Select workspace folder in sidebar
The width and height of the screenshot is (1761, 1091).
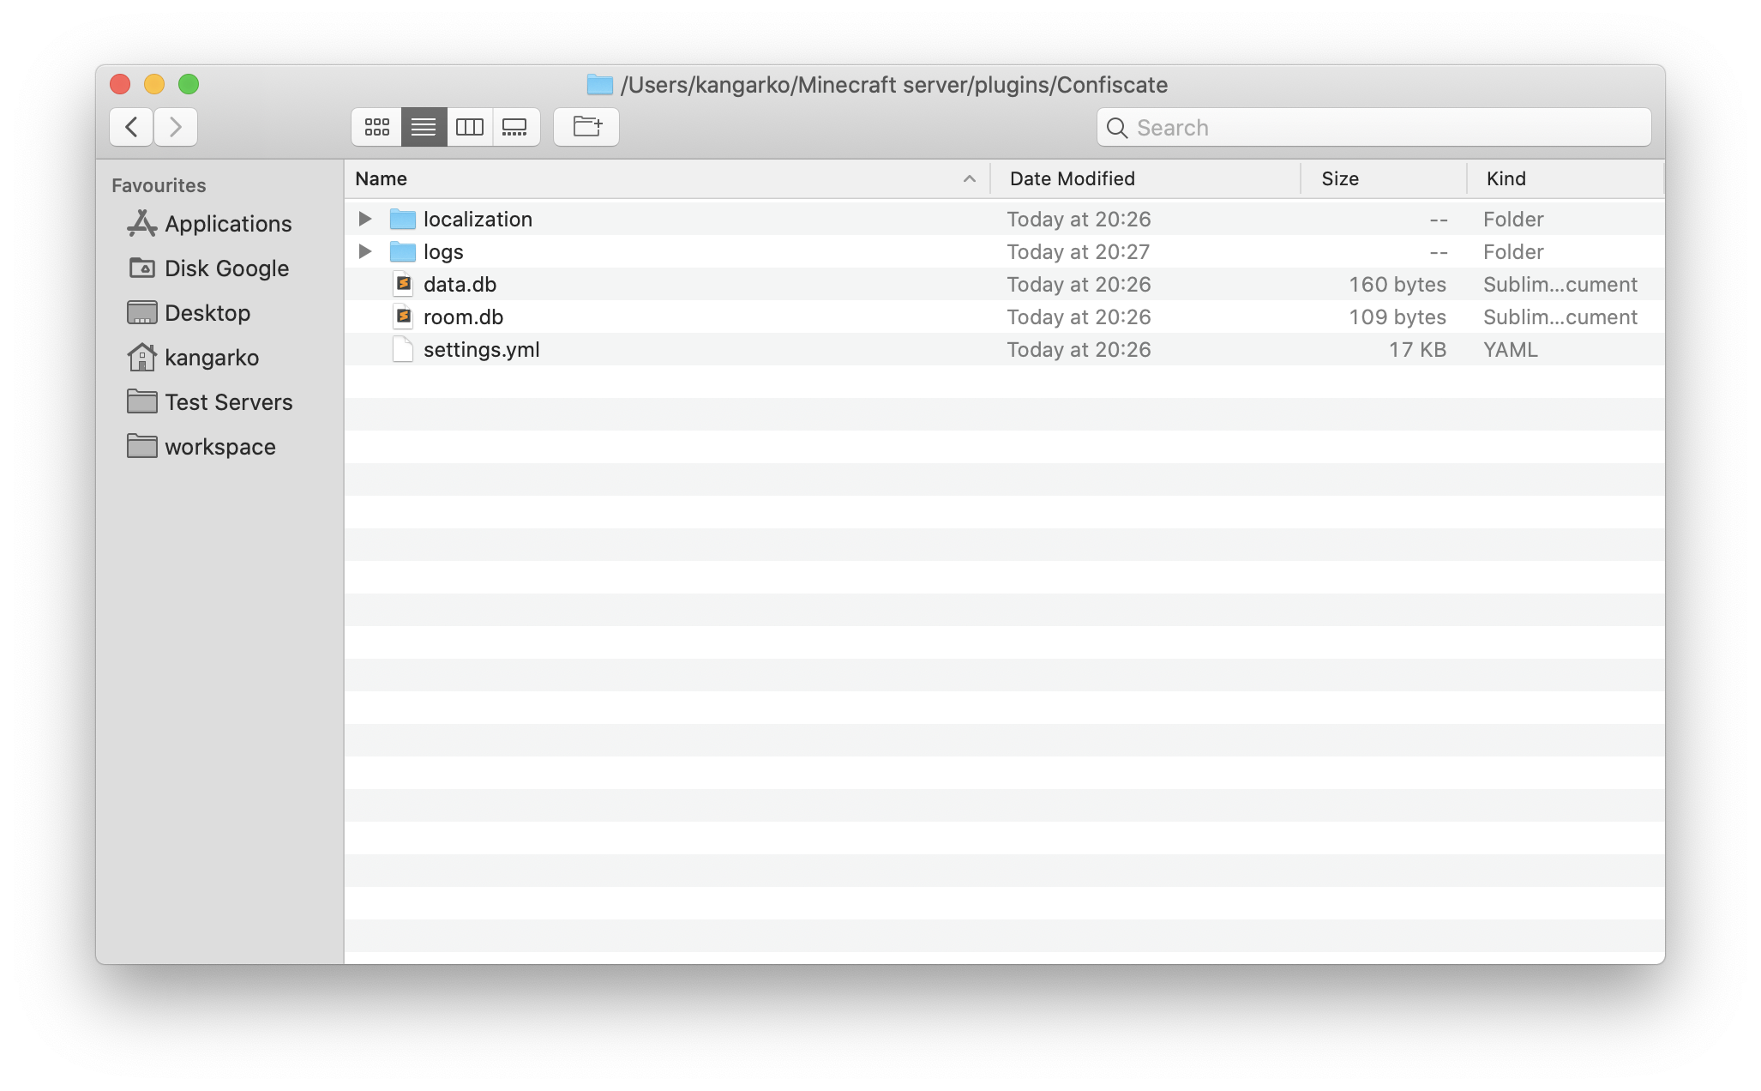pyautogui.click(x=220, y=447)
